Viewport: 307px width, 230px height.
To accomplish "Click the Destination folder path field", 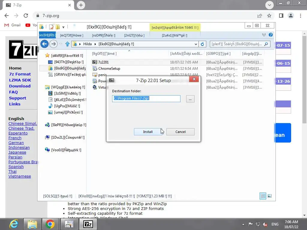I will pos(146,99).
